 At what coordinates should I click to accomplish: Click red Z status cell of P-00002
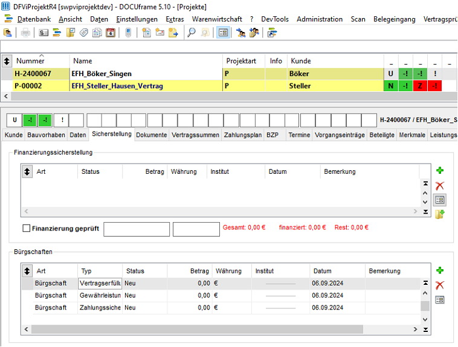[x=420, y=86]
